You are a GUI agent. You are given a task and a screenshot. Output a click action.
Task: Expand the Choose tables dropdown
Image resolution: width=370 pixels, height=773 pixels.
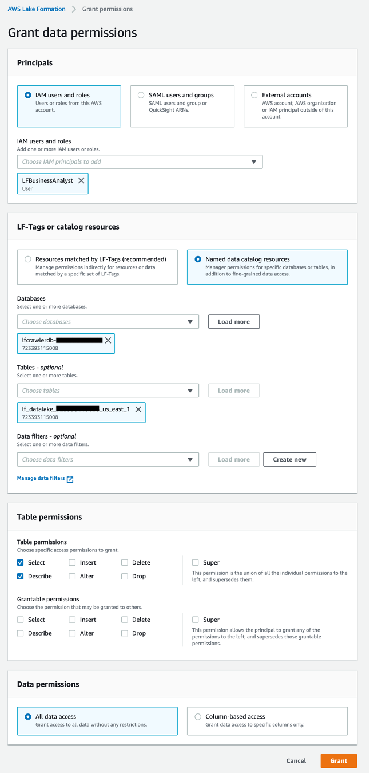190,391
